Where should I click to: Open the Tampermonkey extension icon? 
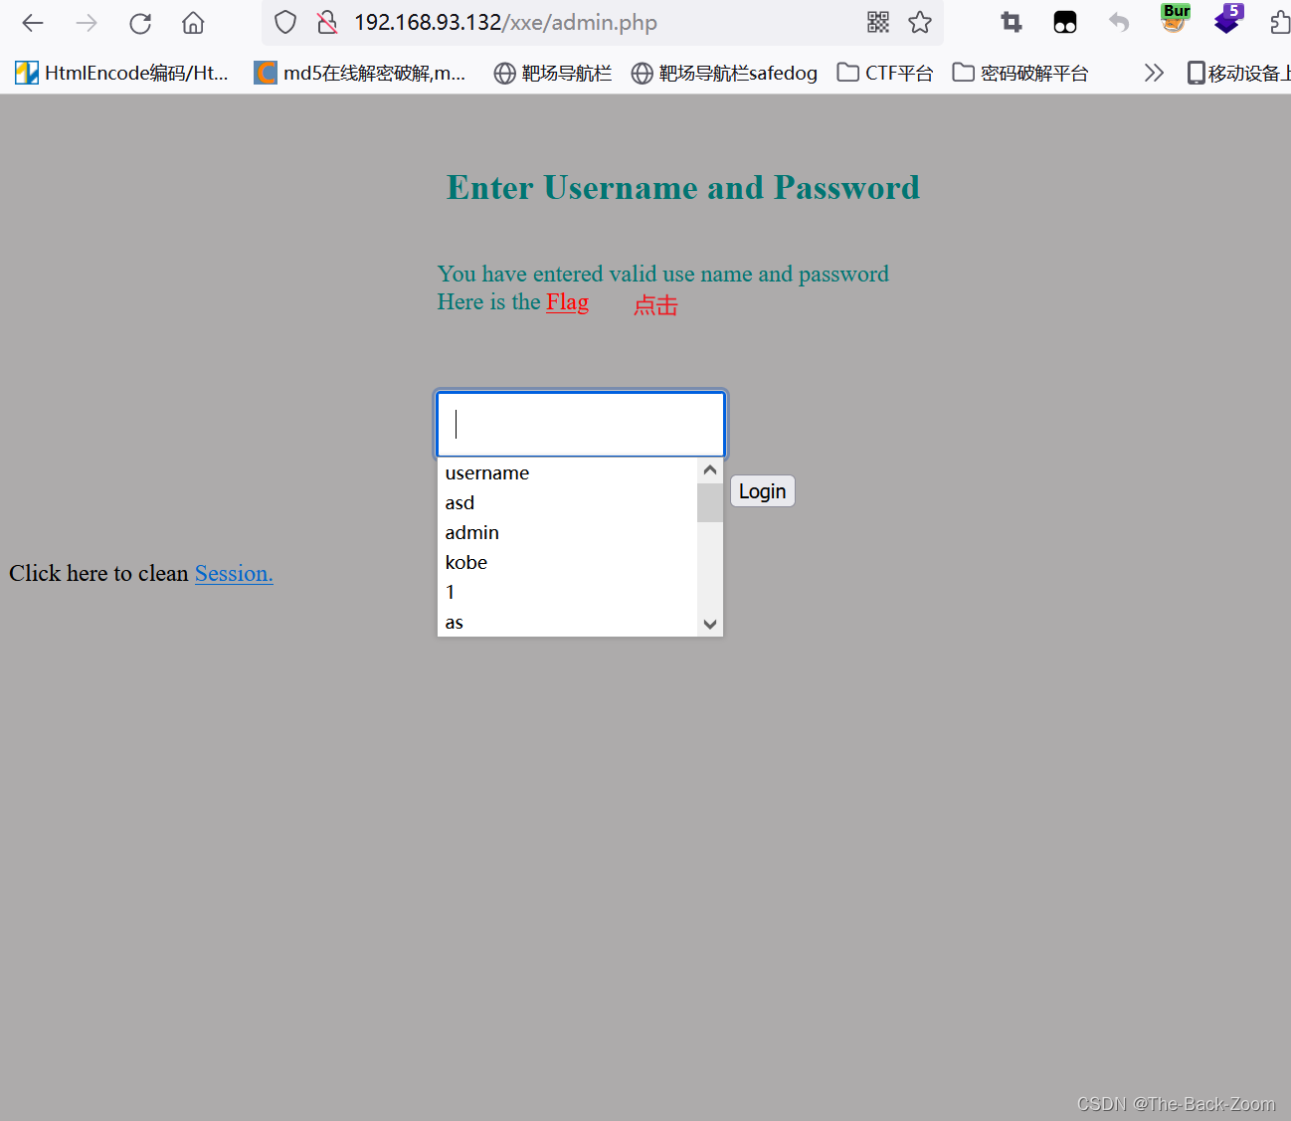coord(1065,22)
